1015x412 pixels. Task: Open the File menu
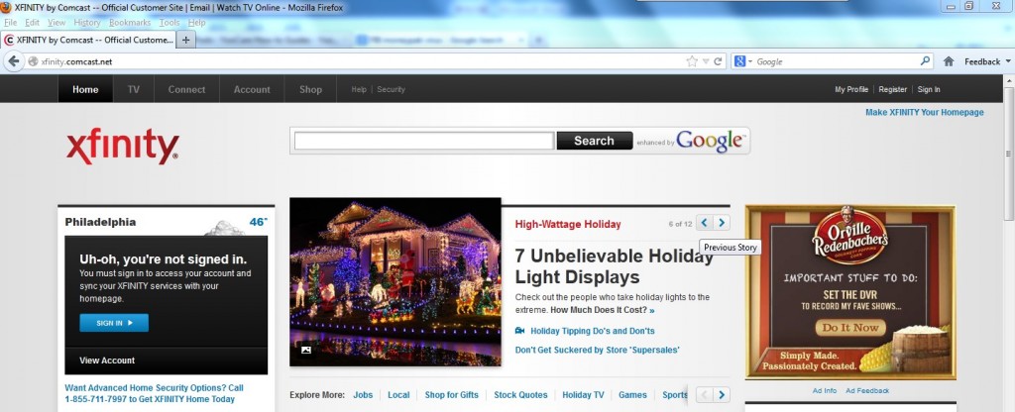[x=11, y=23]
